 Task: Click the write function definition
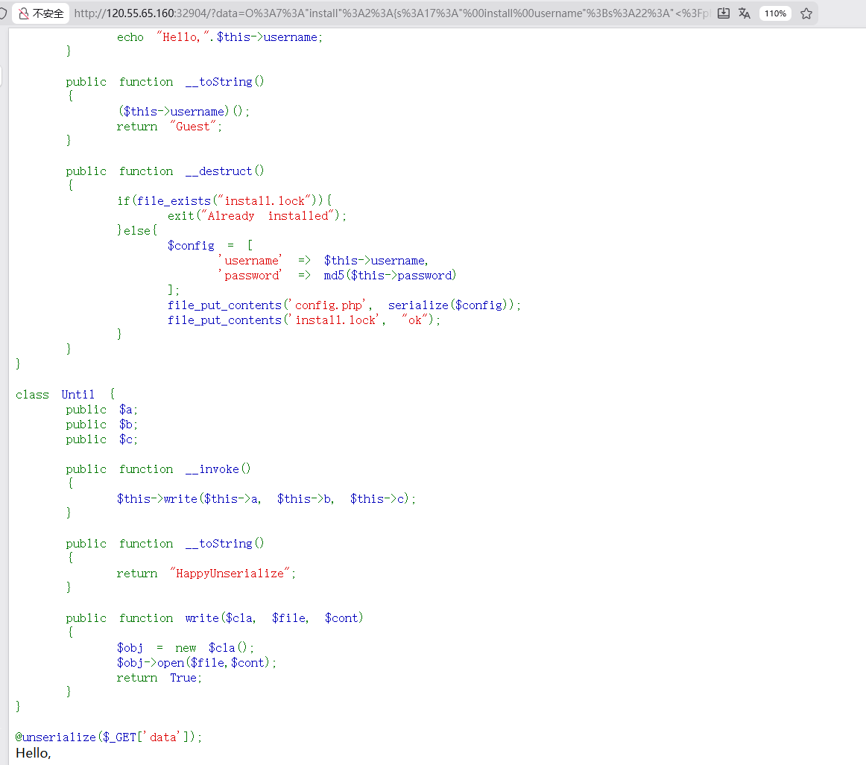[x=202, y=618]
